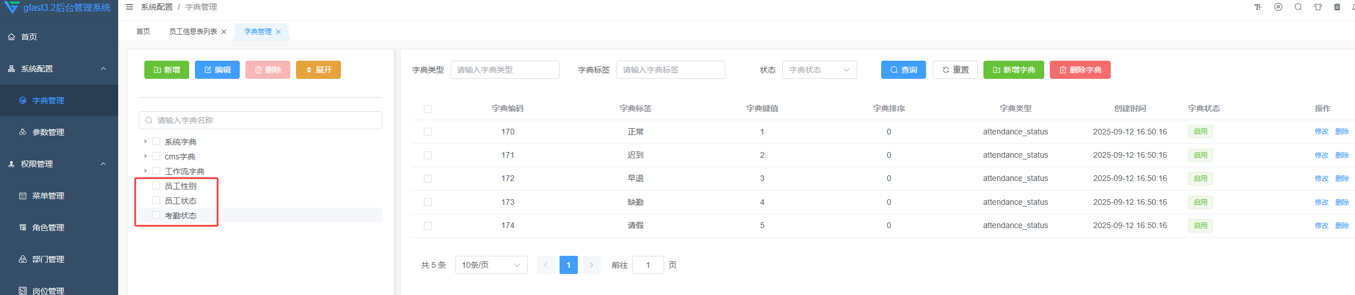Open the 10条/页 page size dropdown
This screenshot has width=1355, height=295.
pos(491,265)
